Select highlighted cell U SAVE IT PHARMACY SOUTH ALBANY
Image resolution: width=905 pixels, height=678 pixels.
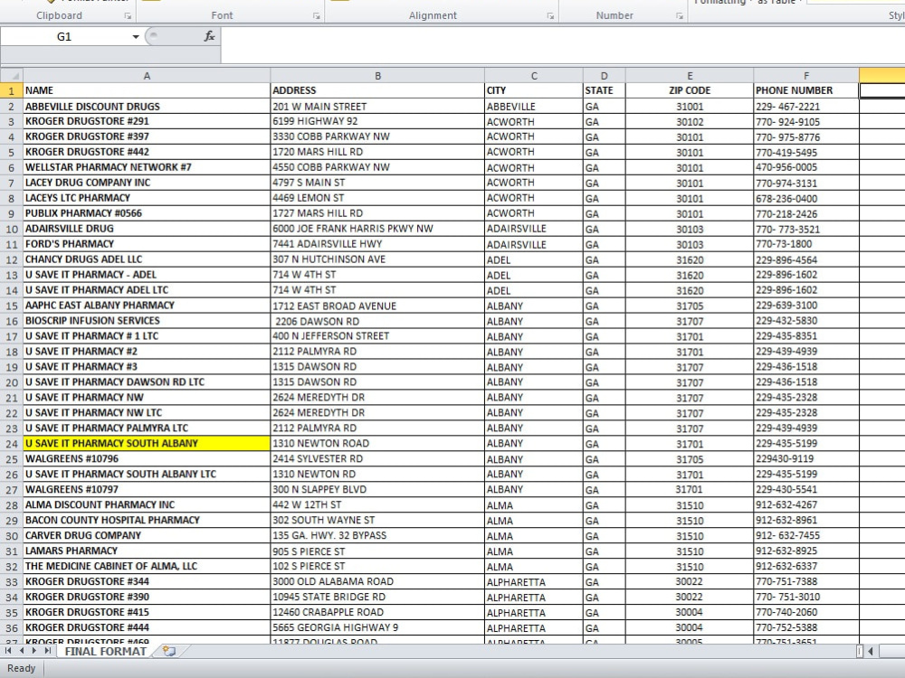pos(147,443)
